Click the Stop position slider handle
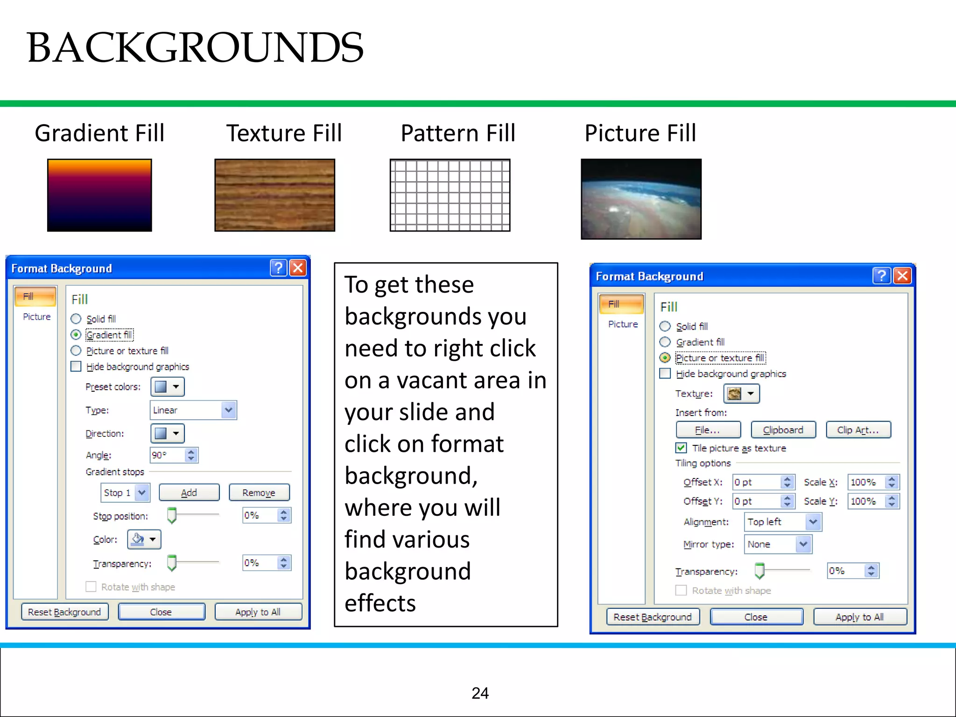This screenshot has height=717, width=956. pos(172,515)
